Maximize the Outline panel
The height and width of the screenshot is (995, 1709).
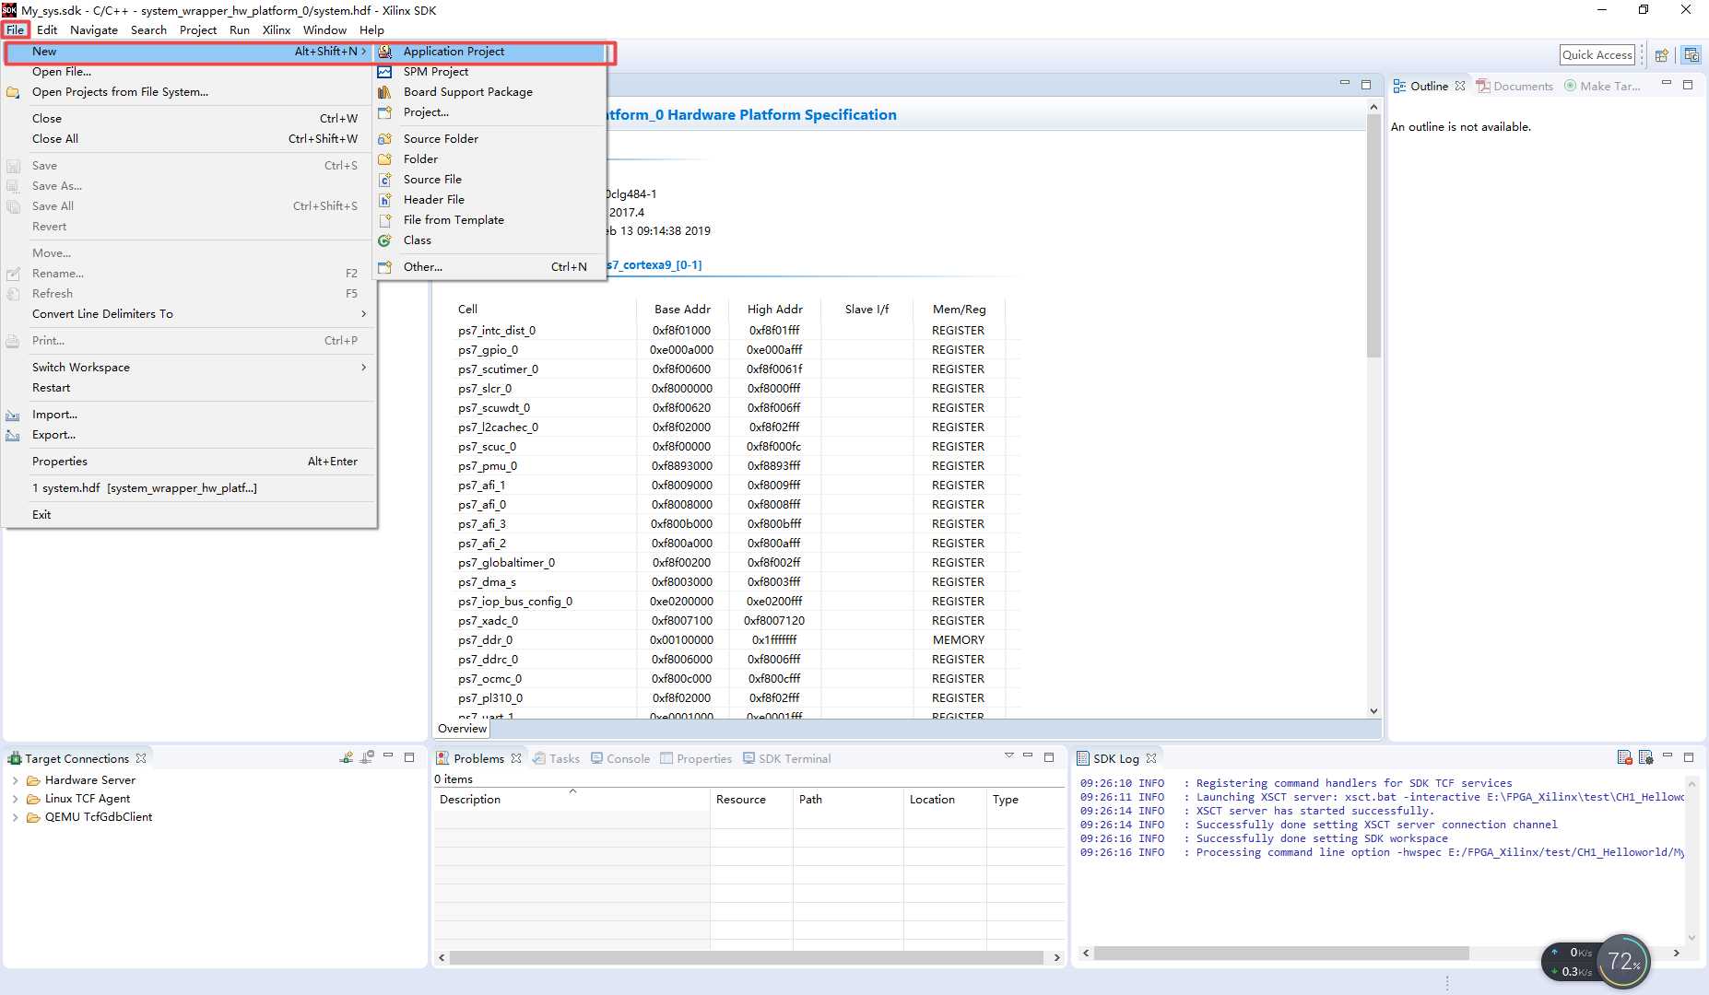(1688, 85)
